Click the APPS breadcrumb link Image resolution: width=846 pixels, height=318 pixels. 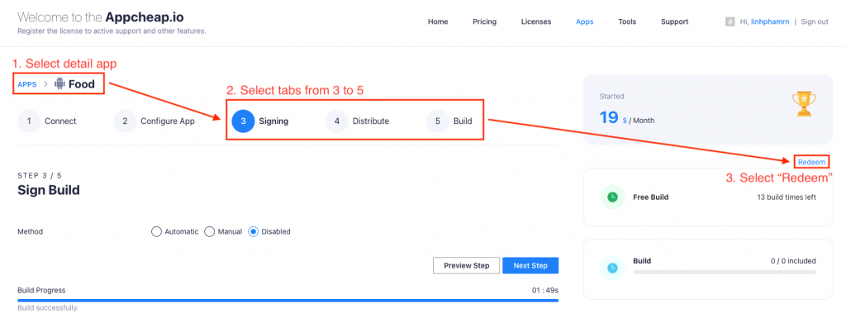coord(27,84)
